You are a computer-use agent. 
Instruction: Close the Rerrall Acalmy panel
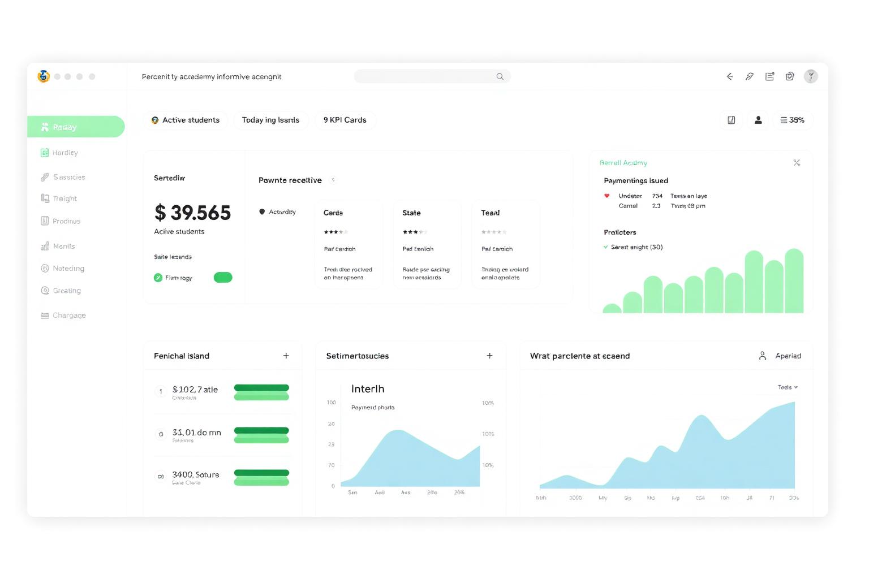point(797,163)
